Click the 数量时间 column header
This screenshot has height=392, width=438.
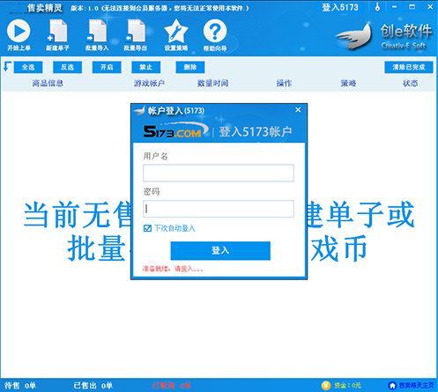[213, 84]
